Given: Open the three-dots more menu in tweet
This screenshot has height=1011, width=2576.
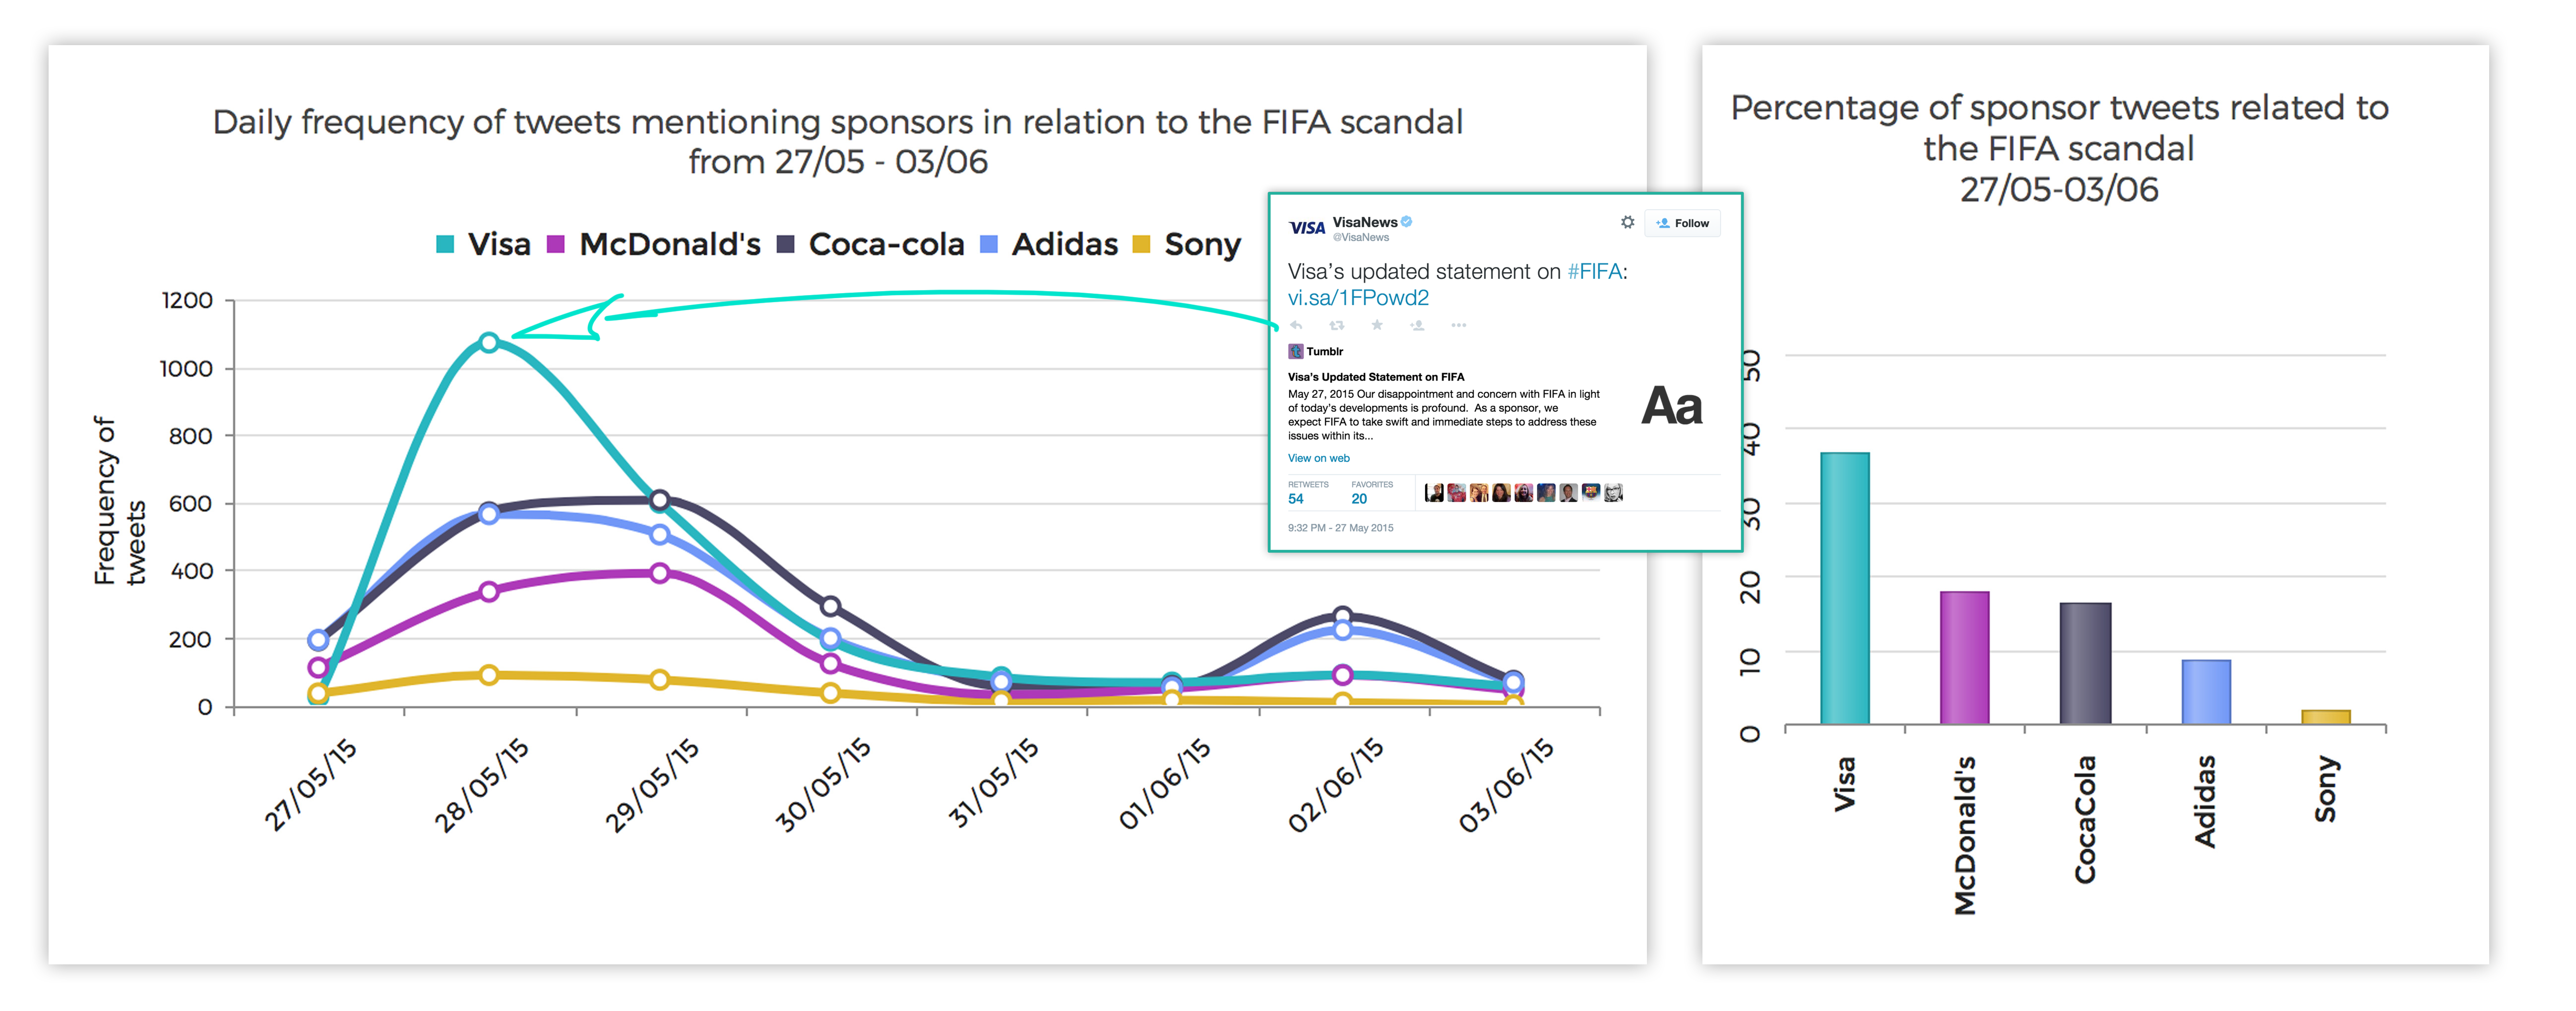Looking at the screenshot, I should [1459, 325].
